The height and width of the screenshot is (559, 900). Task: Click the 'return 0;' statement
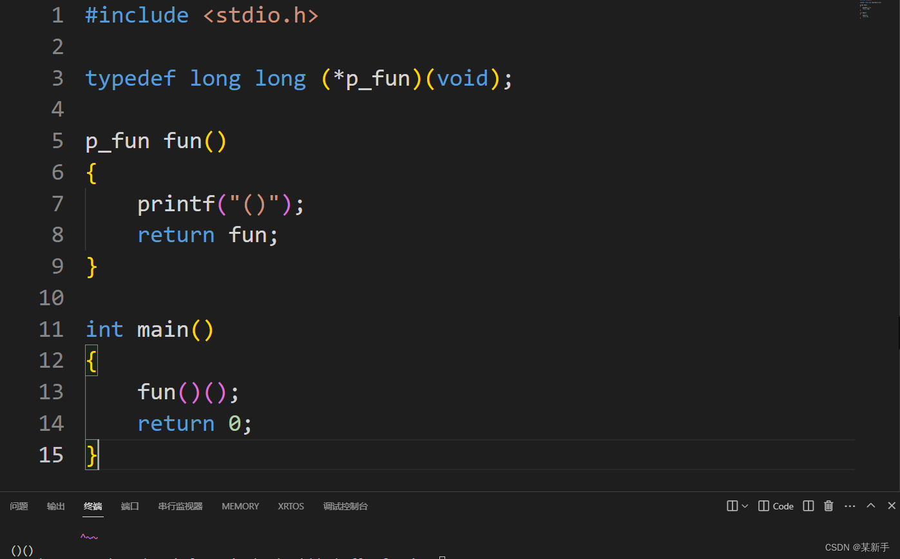(x=195, y=424)
